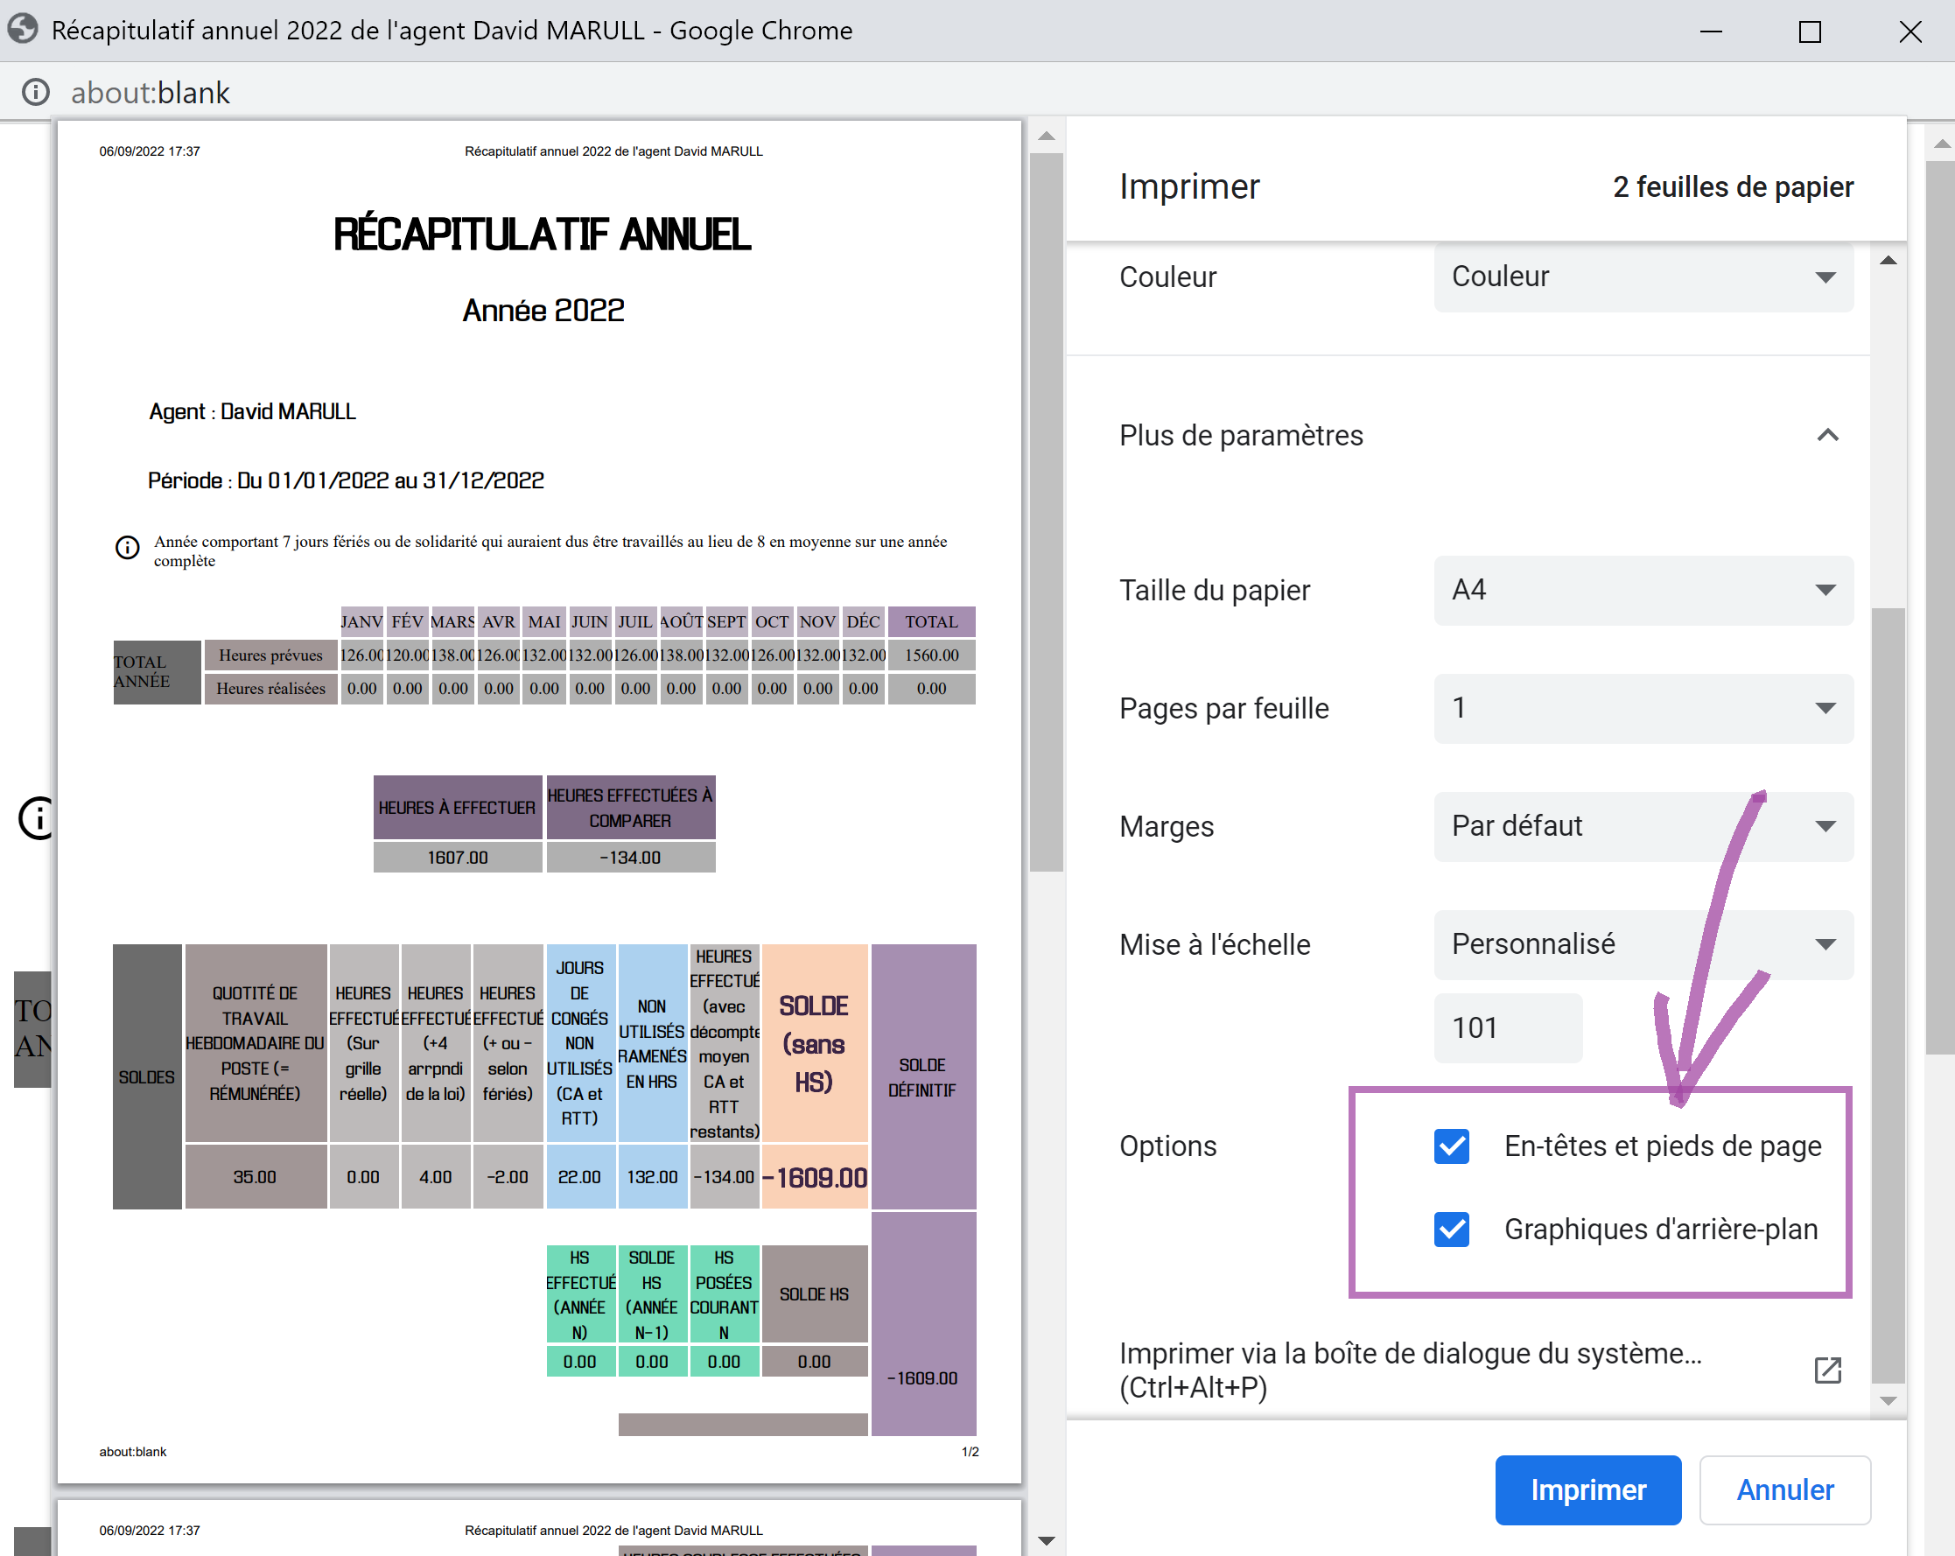Collapse the 'Plus de paramètres' section
This screenshot has height=1556, width=1955.
[x=1827, y=435]
